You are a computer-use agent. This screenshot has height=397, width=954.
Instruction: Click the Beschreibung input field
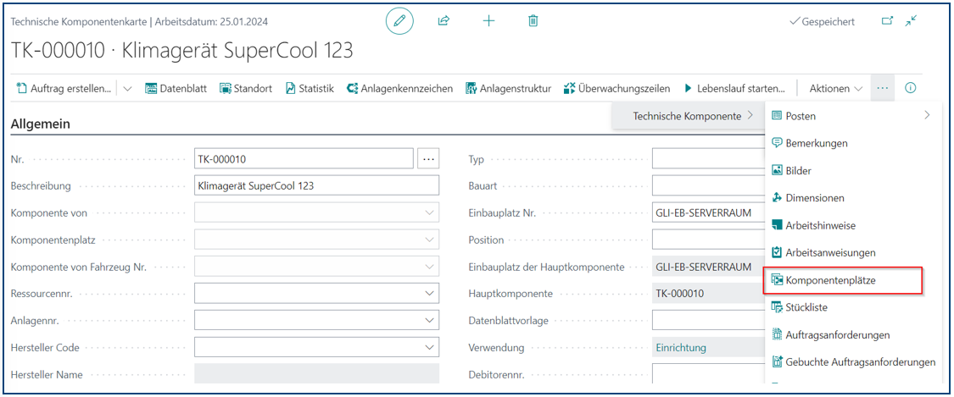click(x=316, y=185)
